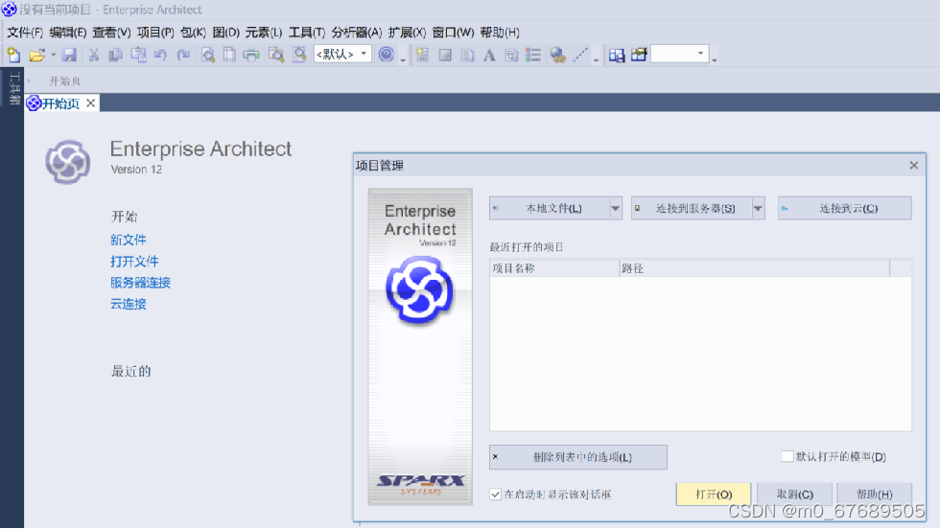This screenshot has height=529, width=940.
Task: Open the 图(D) menu
Action: pos(226,33)
